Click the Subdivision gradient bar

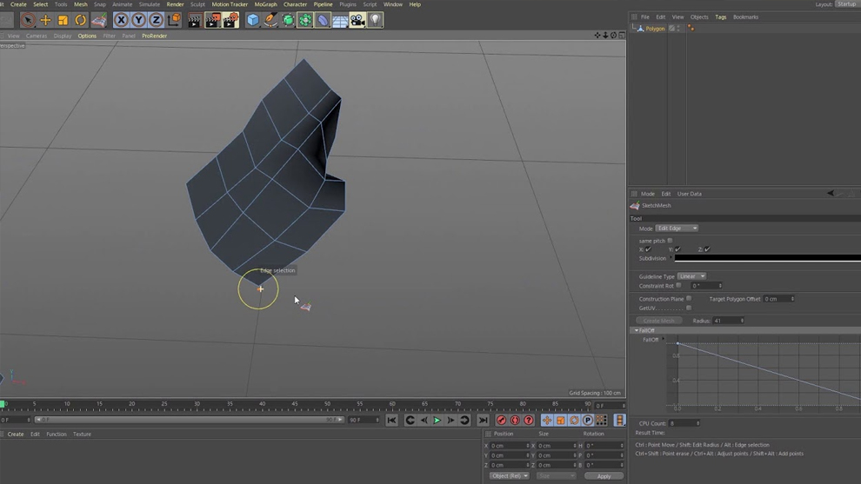[x=768, y=258]
